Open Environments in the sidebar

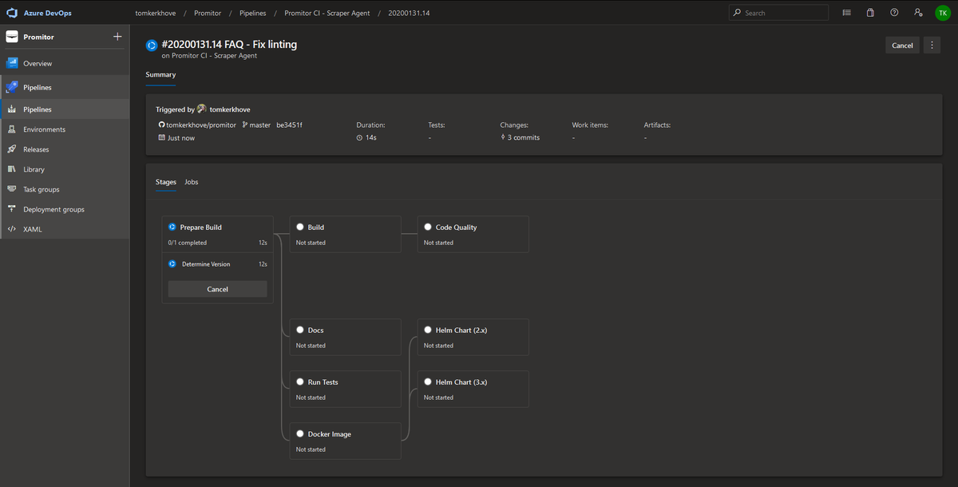pos(65,129)
